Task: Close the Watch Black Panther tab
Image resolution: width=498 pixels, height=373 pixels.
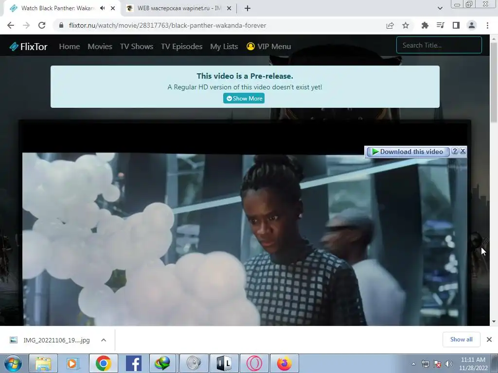Action: coord(113,8)
